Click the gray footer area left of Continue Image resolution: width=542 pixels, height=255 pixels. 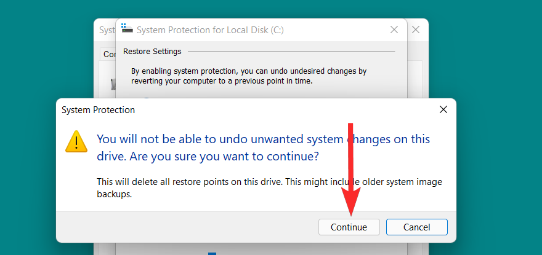(185, 227)
